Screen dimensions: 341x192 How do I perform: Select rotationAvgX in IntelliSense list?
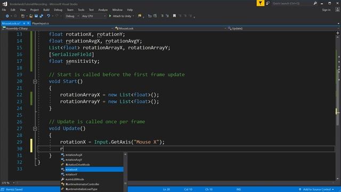92,155
